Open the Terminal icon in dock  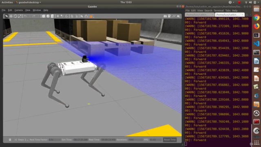click(x=257, y=52)
